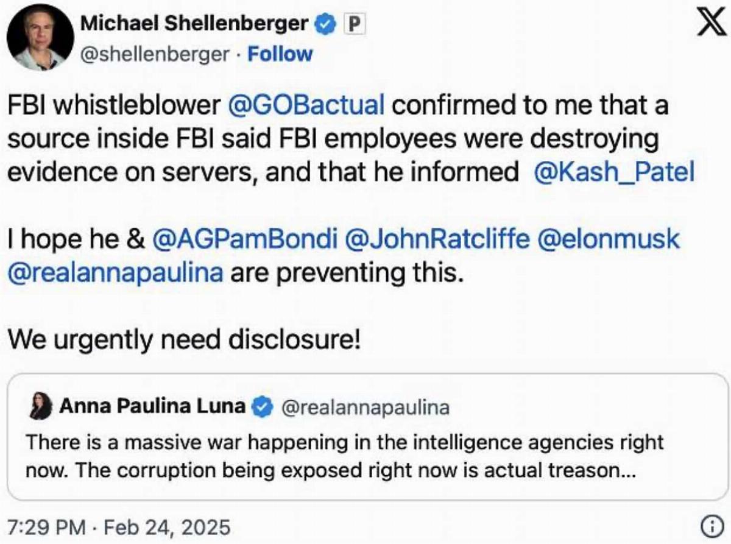Open the @AGPamBondi mention
This screenshot has width=731, height=544.
pyautogui.click(x=244, y=239)
